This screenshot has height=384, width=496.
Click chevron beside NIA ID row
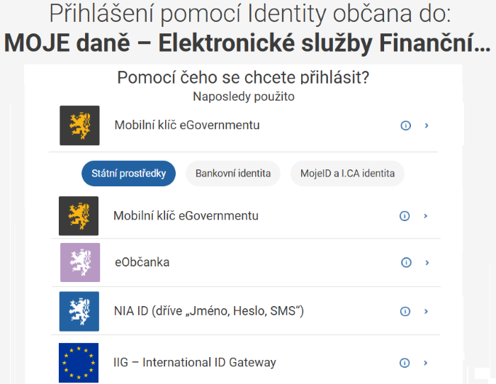point(426,312)
